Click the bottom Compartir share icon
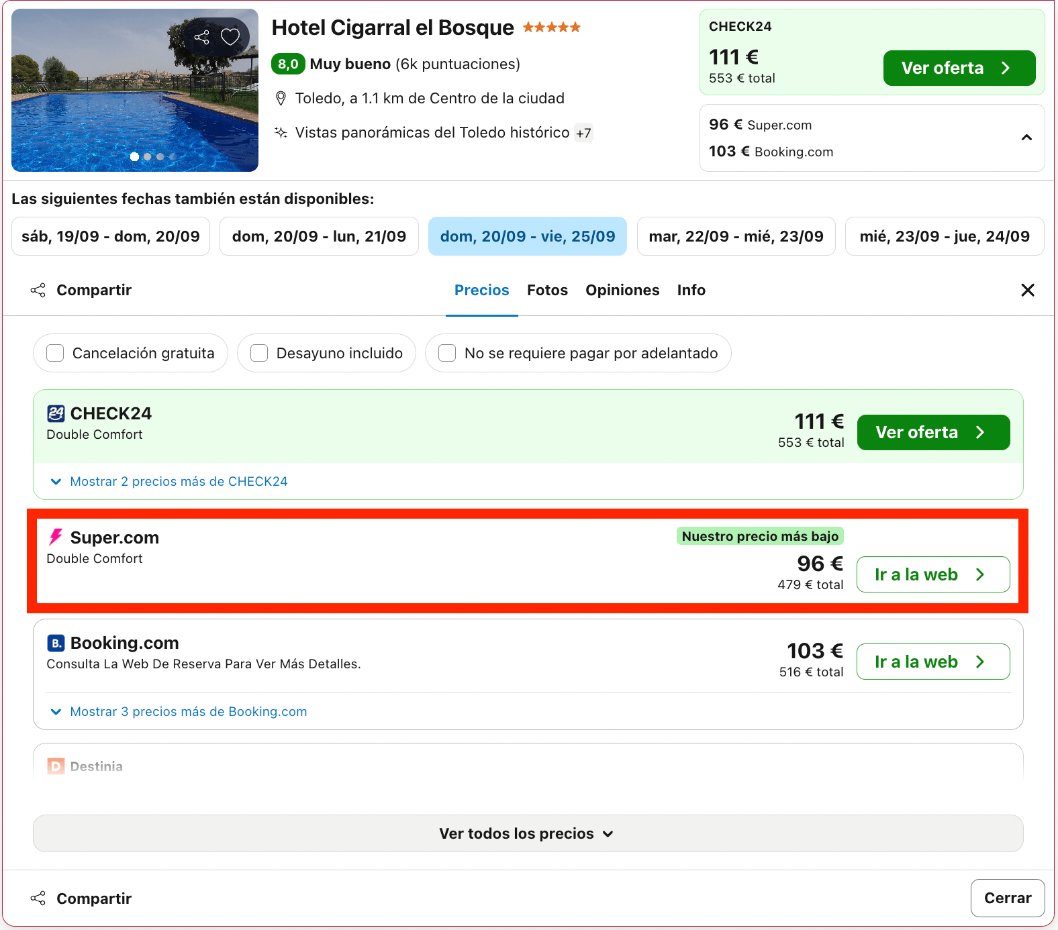This screenshot has width=1058, height=930. click(38, 898)
